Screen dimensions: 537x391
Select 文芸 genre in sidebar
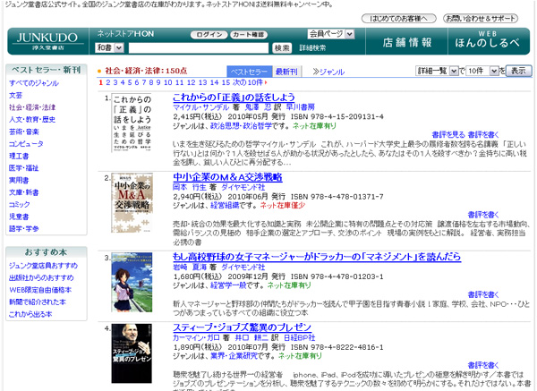[16, 95]
